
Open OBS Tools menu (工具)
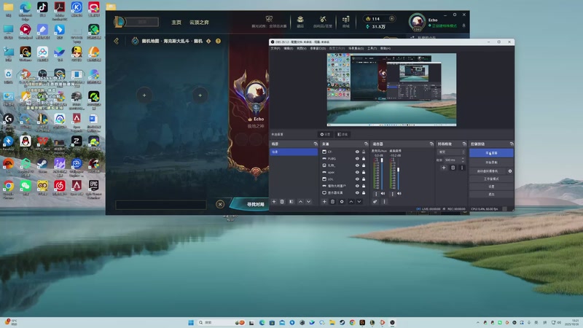coord(372,48)
